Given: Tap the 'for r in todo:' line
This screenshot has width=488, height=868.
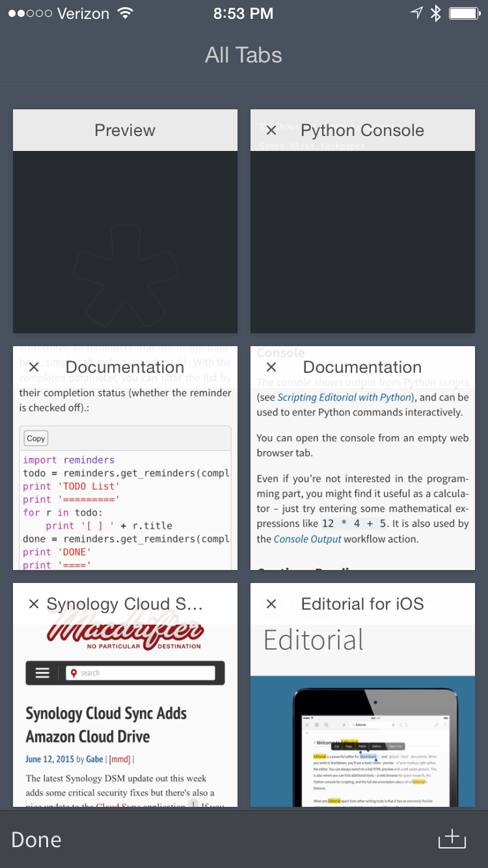Looking at the screenshot, I should [x=62, y=512].
